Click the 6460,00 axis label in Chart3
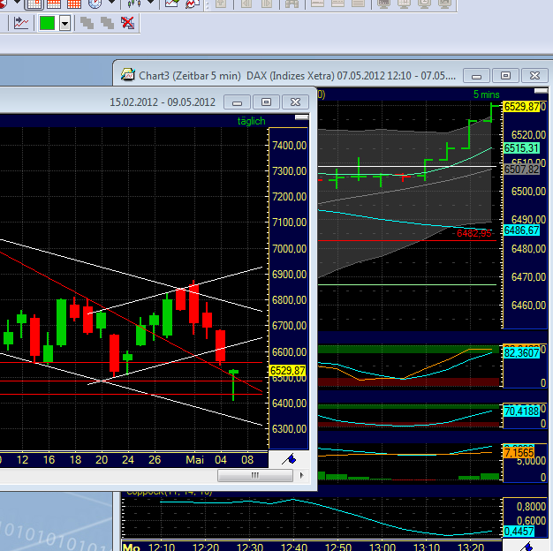This screenshot has width=553, height=551. coord(528,305)
